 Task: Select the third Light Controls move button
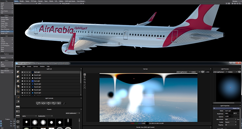point(48,103)
